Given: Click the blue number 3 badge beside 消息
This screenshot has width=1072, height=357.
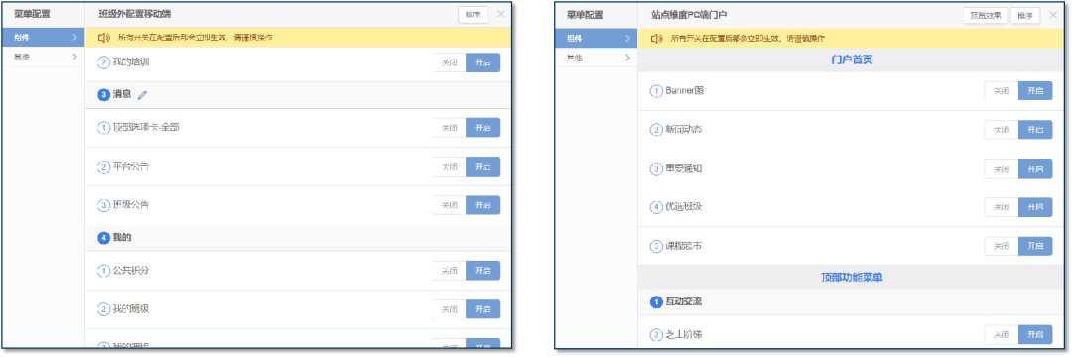Looking at the screenshot, I should click(x=104, y=95).
